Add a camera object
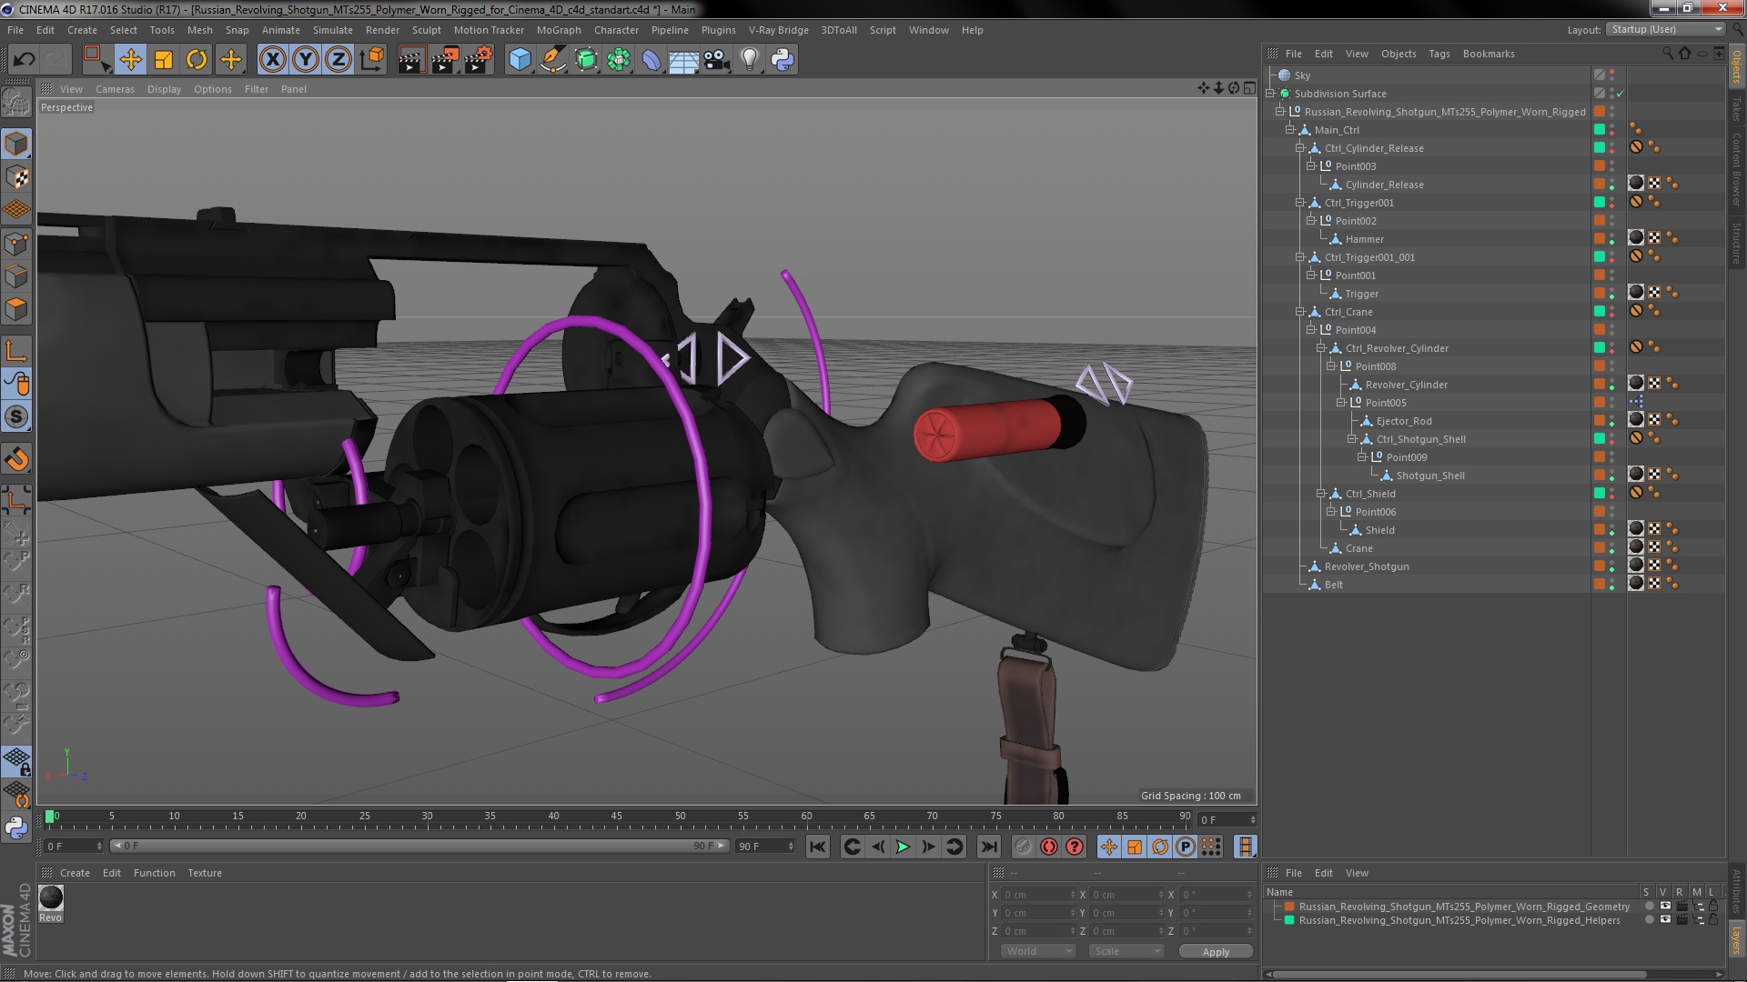Viewport: 1747px width, 982px height. tap(717, 60)
